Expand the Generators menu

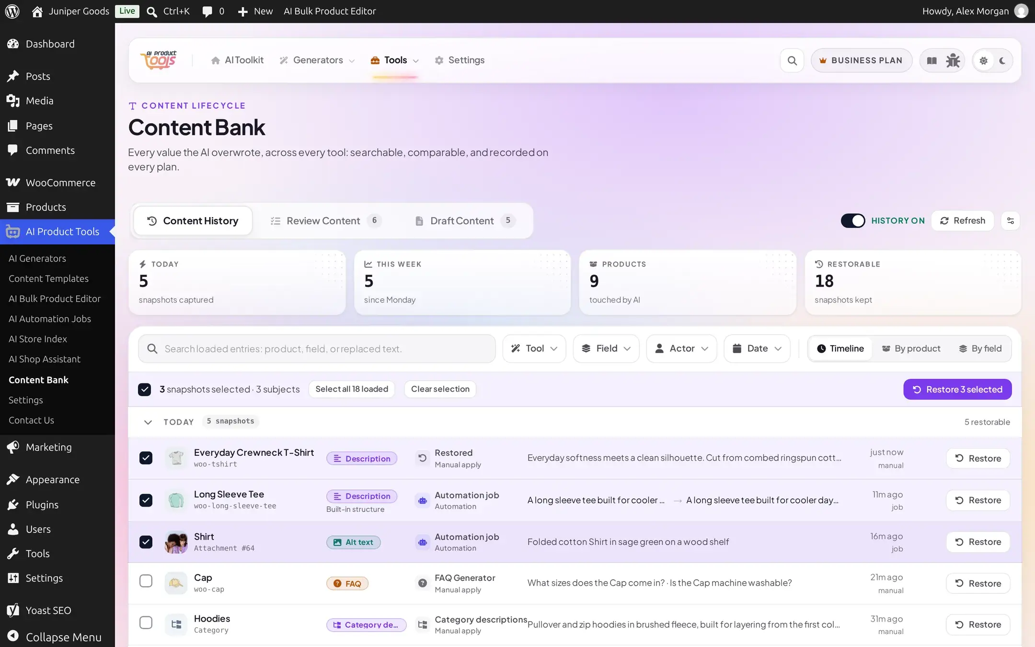pos(317,60)
